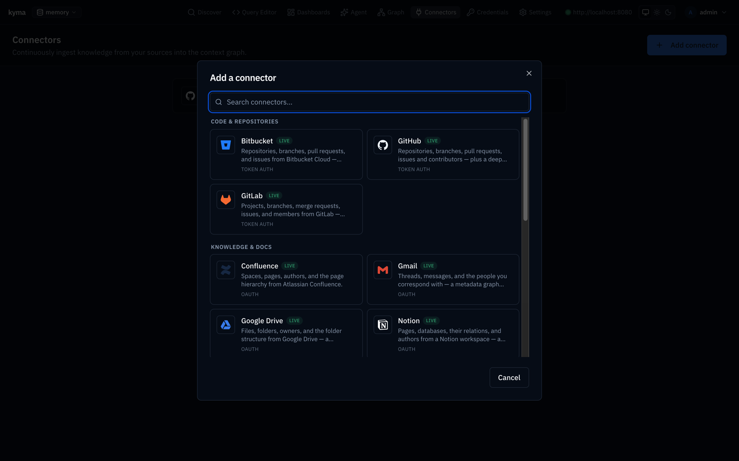Image resolution: width=739 pixels, height=461 pixels.
Task: Click the http://localhost:8080 server link
Action: click(602, 12)
